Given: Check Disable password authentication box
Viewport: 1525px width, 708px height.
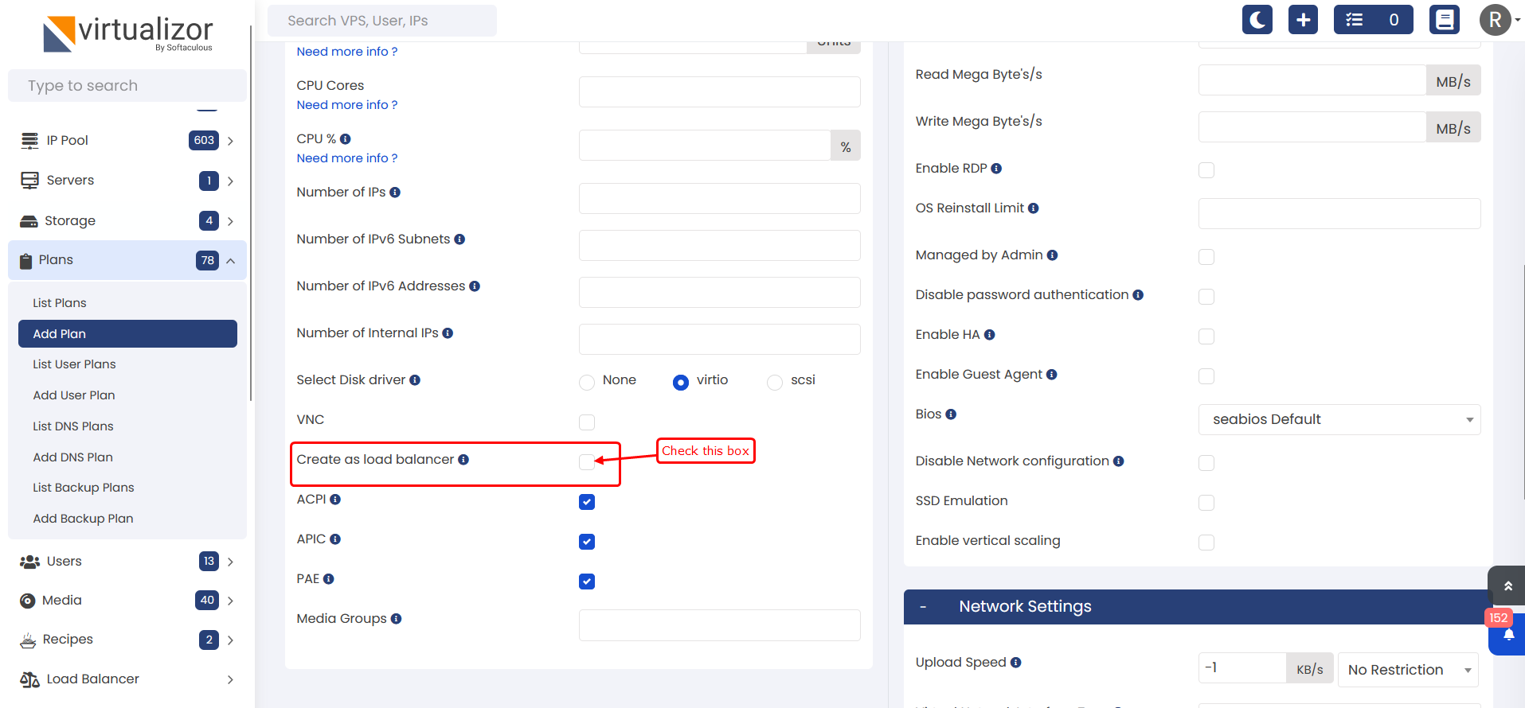Looking at the screenshot, I should pos(1206,297).
